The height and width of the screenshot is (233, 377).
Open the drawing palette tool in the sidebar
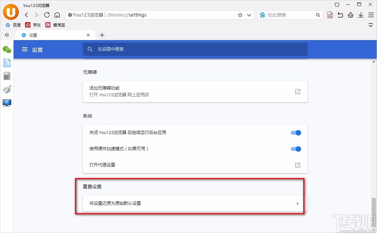[7, 89]
